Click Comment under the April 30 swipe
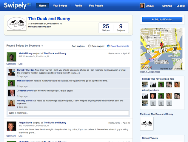Image resolution: width=188 pixels, height=142 pixels. coord(11,64)
